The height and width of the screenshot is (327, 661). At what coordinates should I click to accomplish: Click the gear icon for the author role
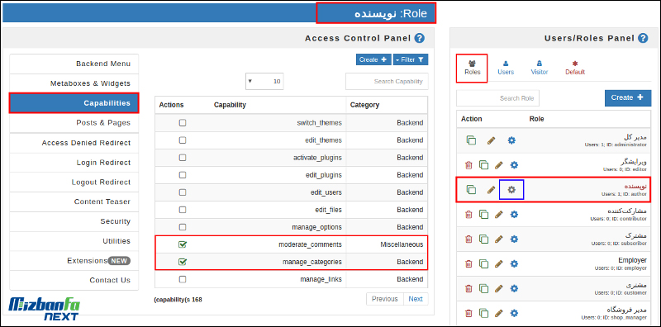511,190
